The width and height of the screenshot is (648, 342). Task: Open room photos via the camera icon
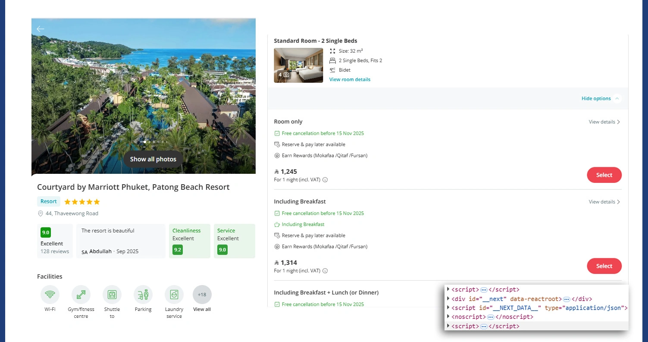(x=286, y=75)
